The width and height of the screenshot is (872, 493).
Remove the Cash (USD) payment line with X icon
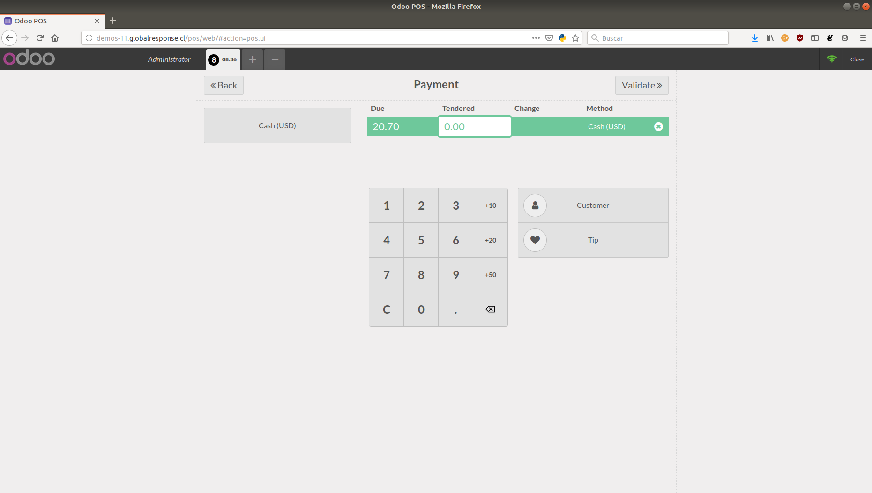point(658,126)
